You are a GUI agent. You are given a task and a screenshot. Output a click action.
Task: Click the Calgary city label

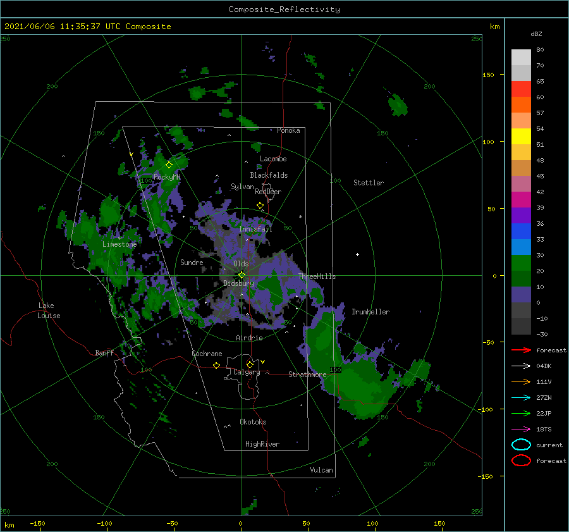tap(247, 372)
